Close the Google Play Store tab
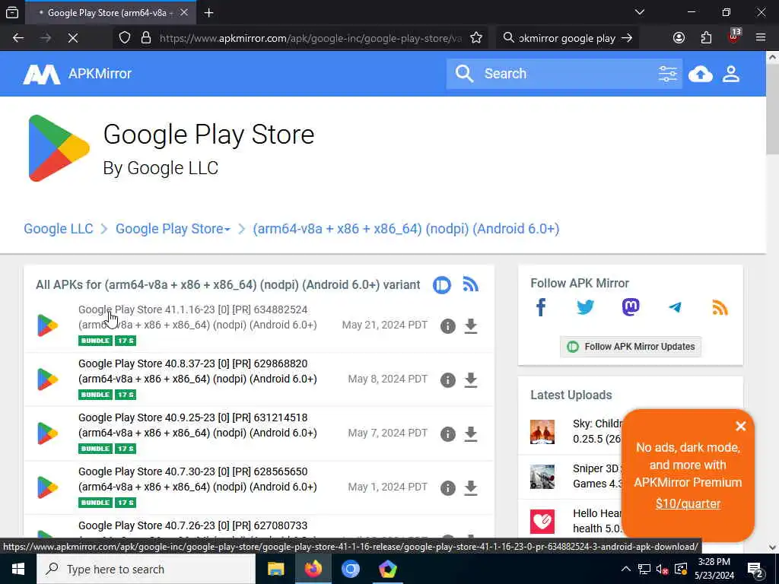Image resolution: width=779 pixels, height=584 pixels. pos(184,12)
